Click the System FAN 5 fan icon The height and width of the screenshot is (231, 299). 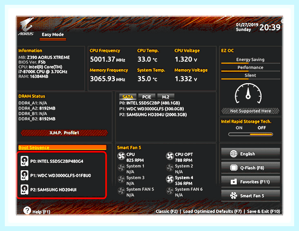121,191
